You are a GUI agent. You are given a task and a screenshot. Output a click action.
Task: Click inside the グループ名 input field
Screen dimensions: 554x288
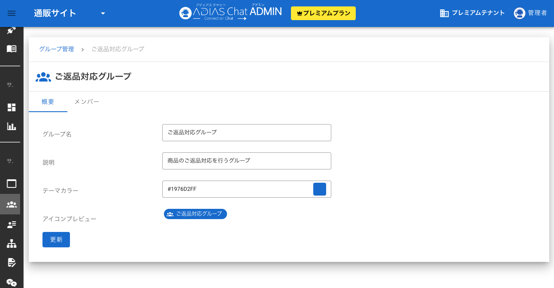click(247, 133)
